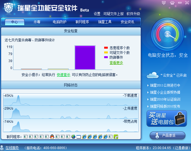Click red legend swatch for 恶意程序个数
The height and width of the screenshot is (151, 191).
click(106, 48)
